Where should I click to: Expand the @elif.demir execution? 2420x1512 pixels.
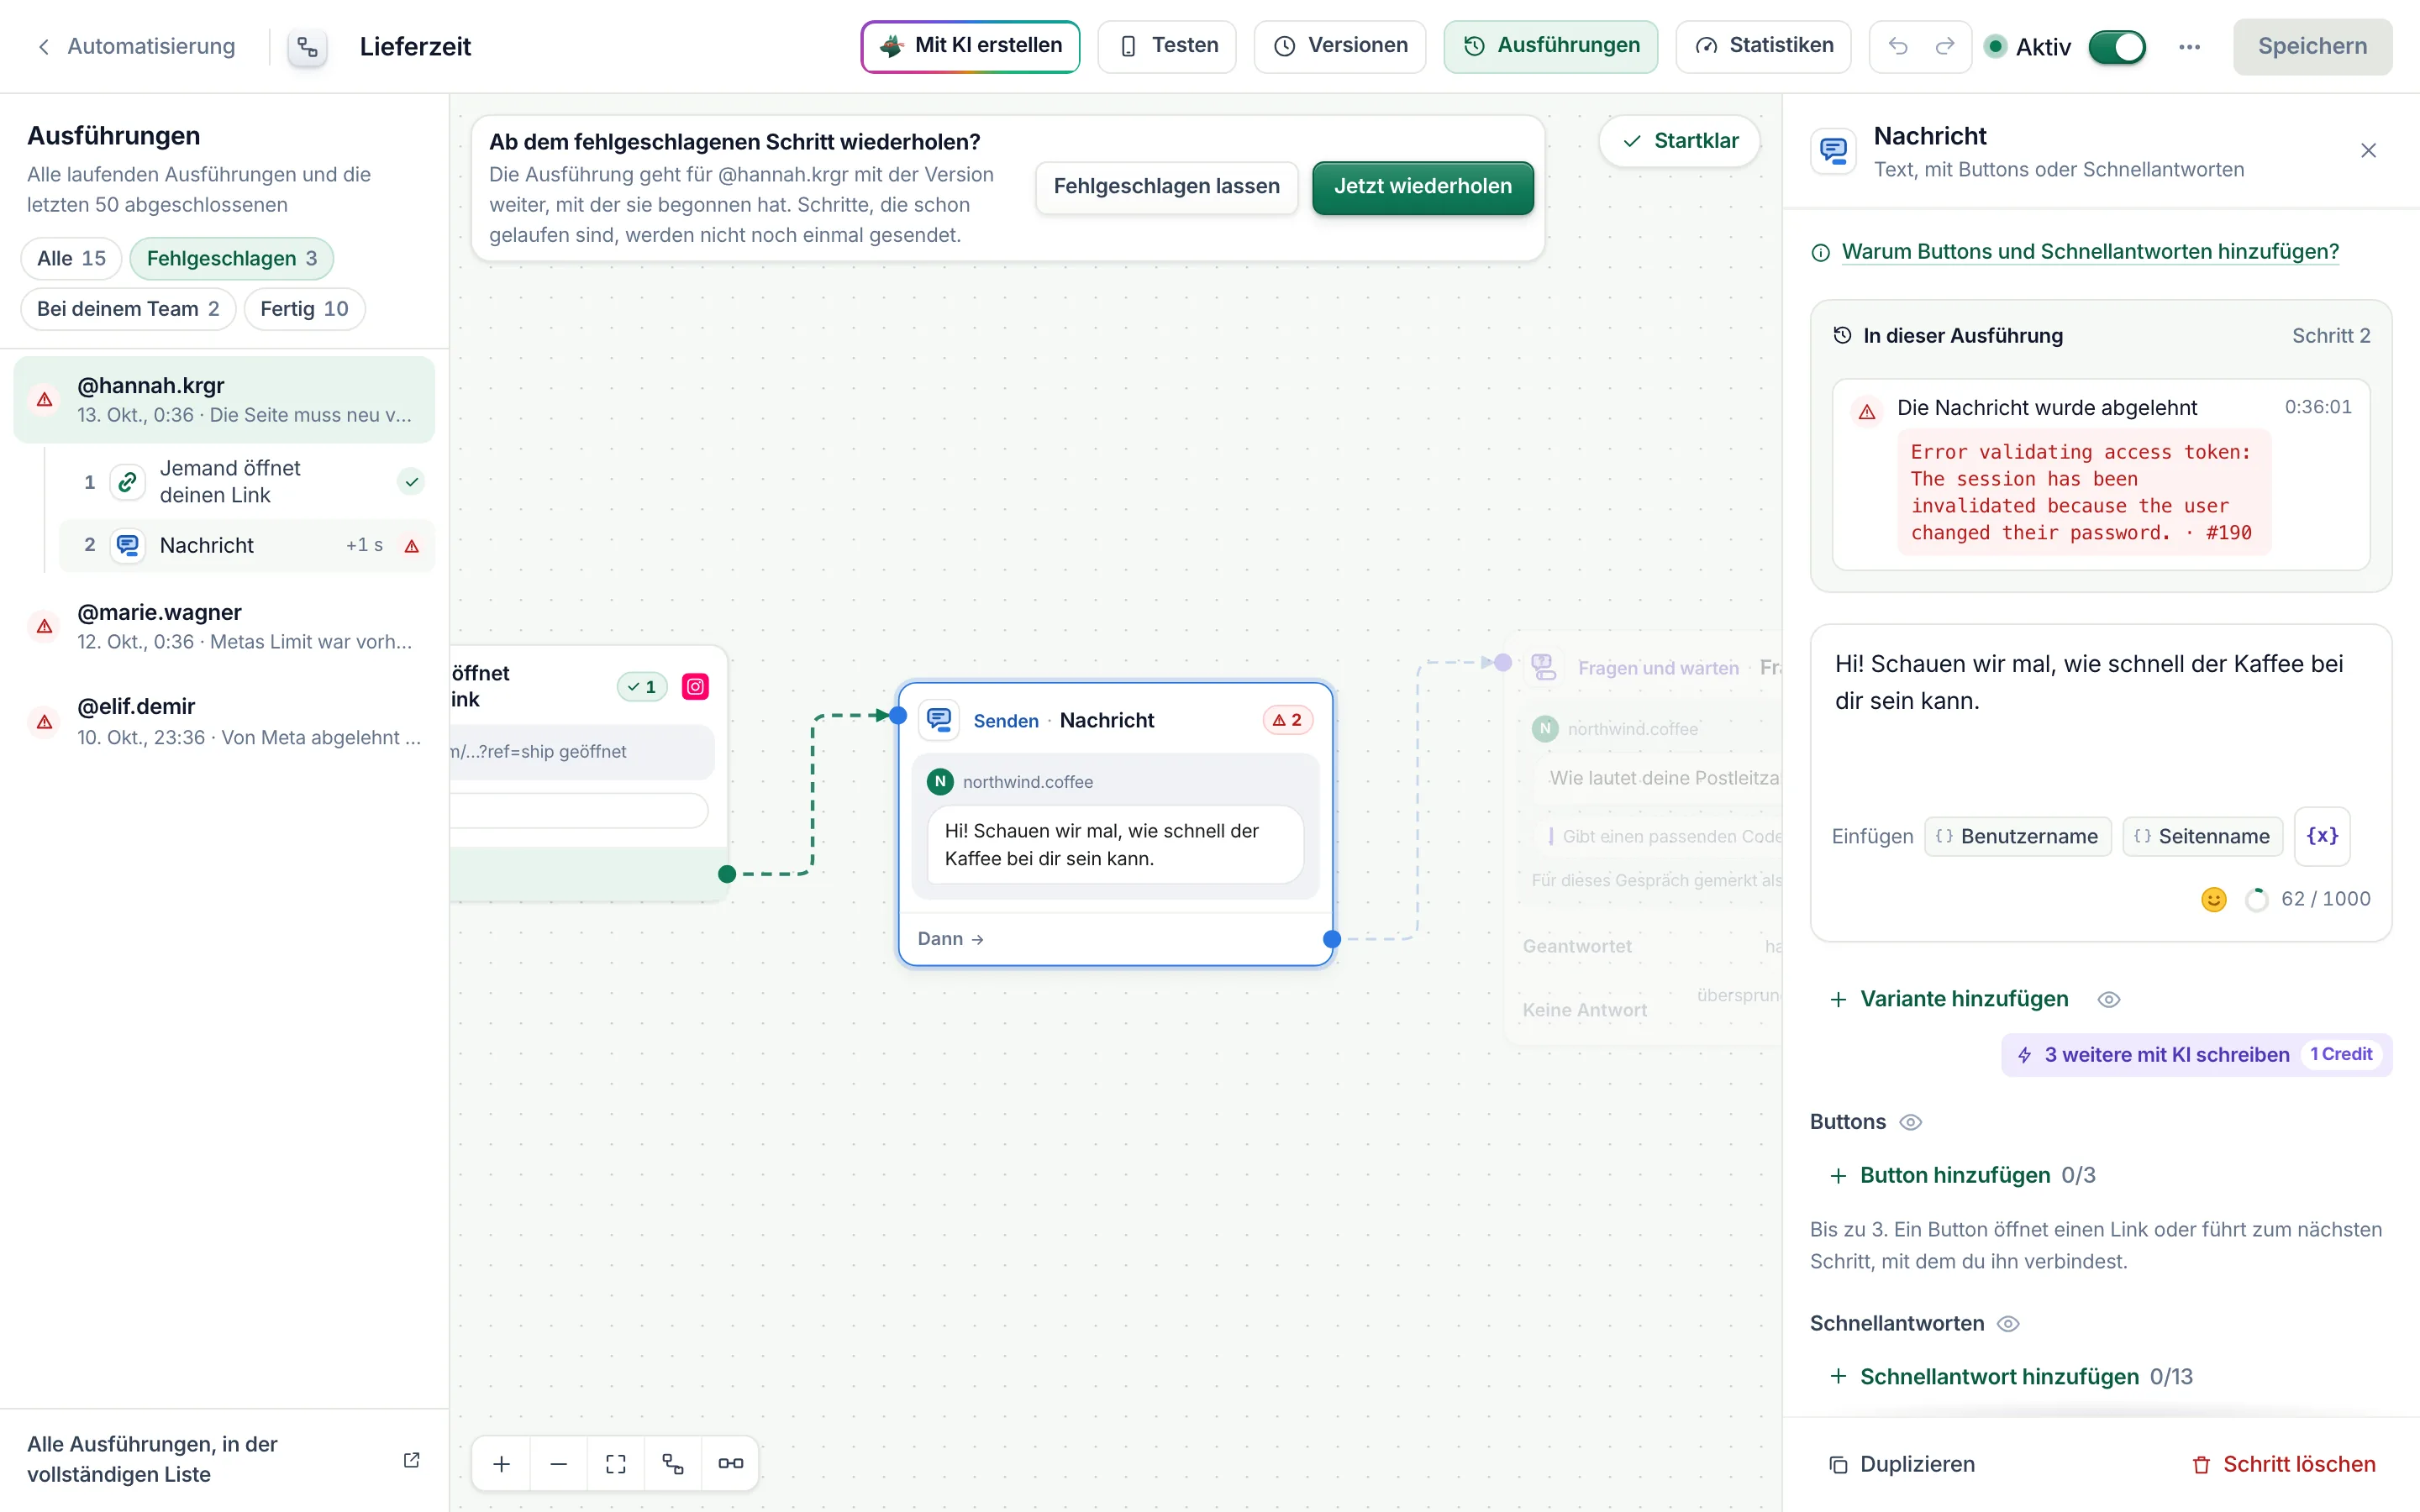224,721
